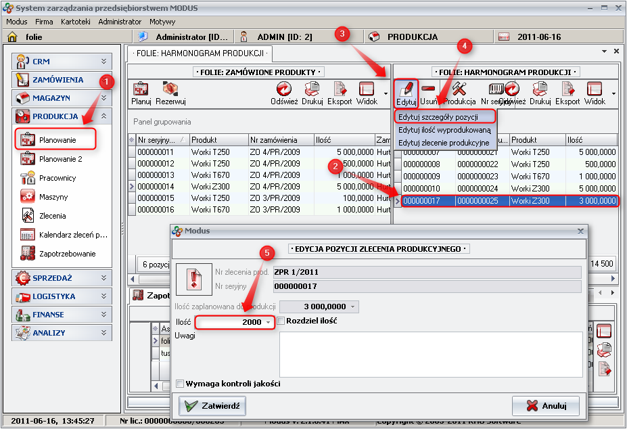Click the Rezerwuj toolbar icon
The height and width of the screenshot is (429, 627).
point(170,93)
